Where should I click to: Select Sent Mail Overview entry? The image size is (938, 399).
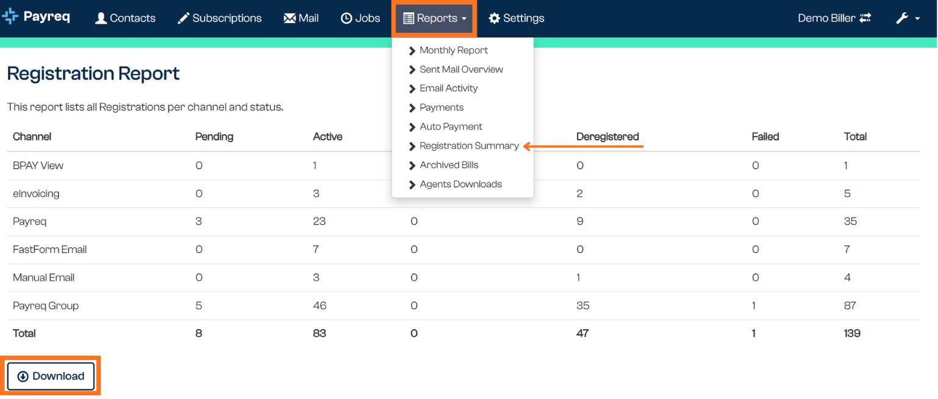pyautogui.click(x=461, y=70)
